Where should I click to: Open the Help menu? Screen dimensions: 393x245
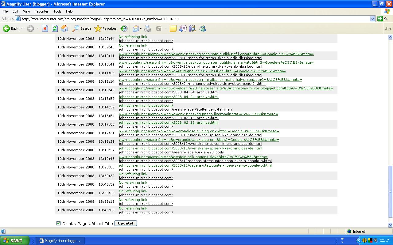[69, 11]
